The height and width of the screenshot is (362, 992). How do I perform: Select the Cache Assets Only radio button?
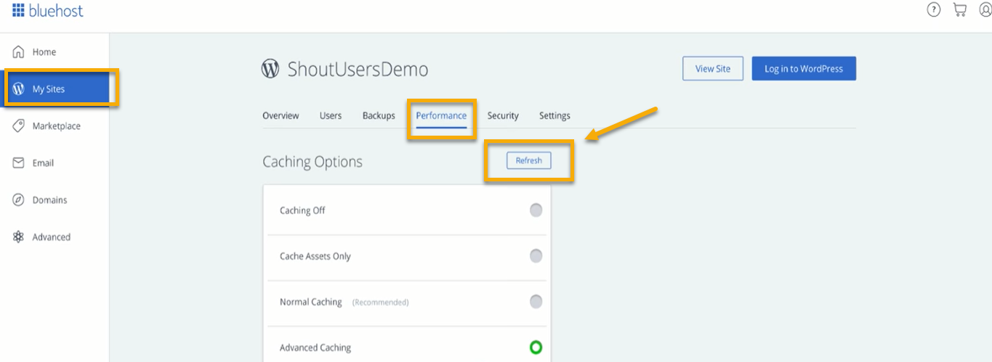536,256
